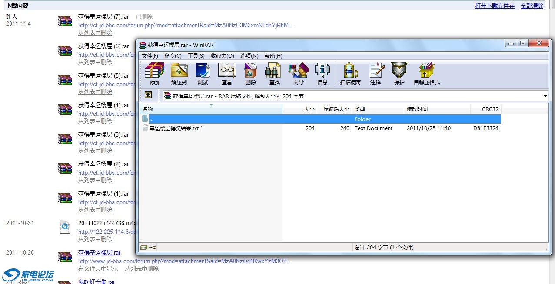Screen dimensions: 555x284
Task: Show archive 信息 (Info)
Action: [322, 73]
